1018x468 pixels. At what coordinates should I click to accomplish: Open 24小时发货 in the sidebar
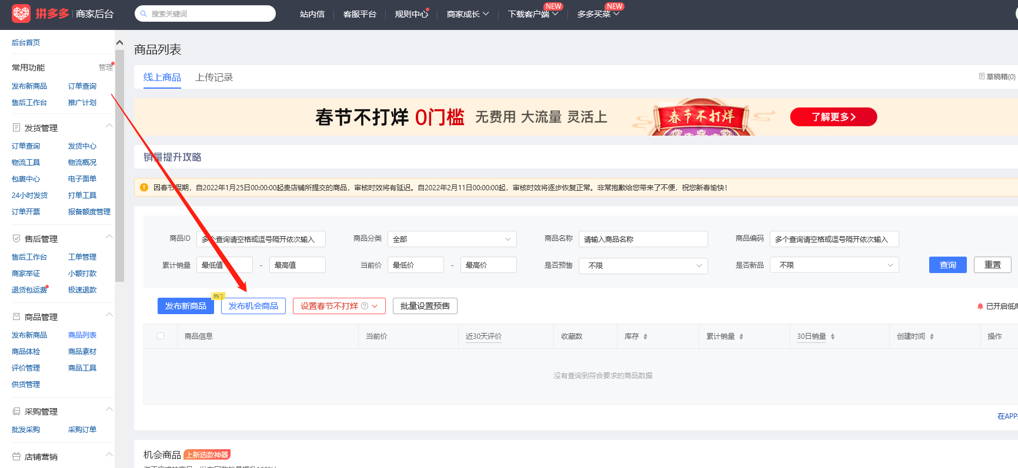[x=29, y=196]
